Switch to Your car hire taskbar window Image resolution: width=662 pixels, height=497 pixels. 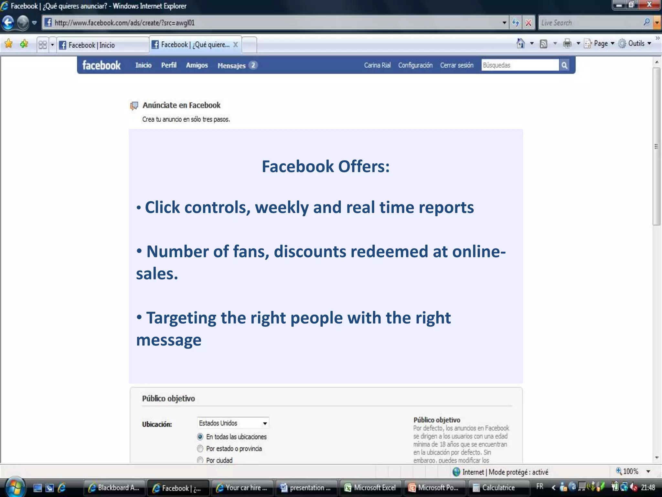tap(242, 488)
